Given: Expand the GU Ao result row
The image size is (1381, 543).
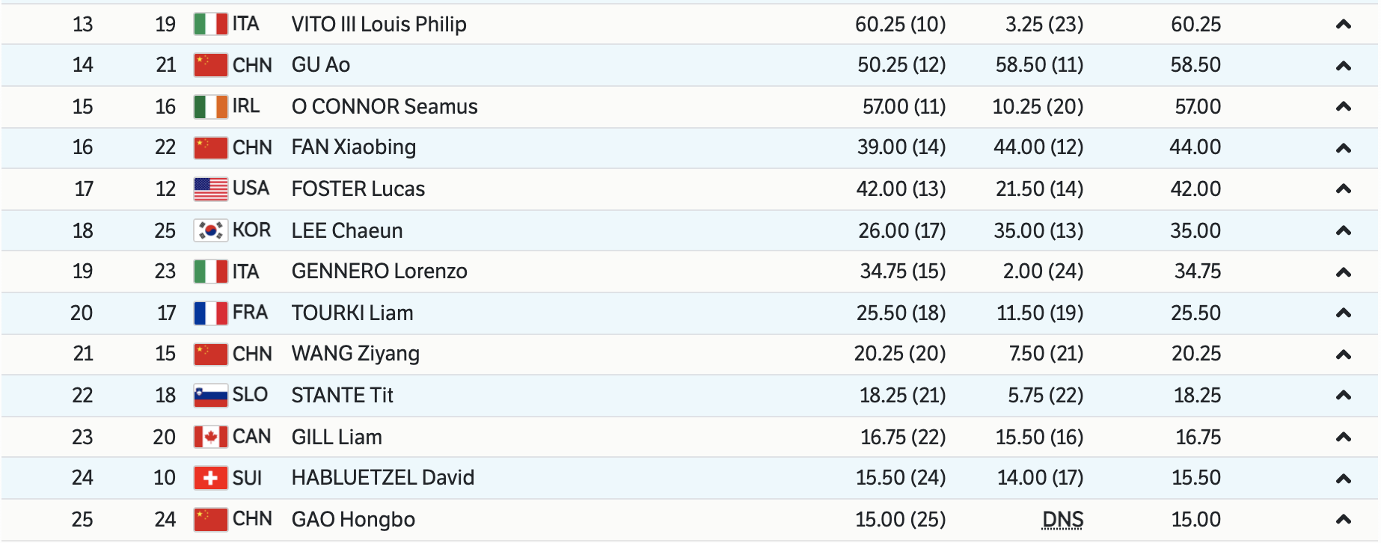Looking at the screenshot, I should 1343,66.
